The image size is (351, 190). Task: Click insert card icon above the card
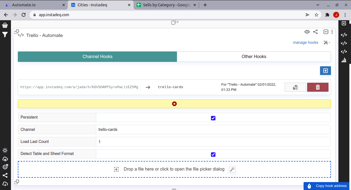tap(175, 22)
